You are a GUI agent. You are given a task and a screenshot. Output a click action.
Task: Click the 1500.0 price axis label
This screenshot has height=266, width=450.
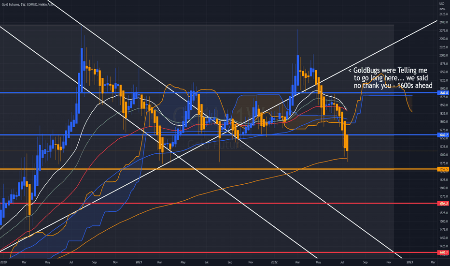pyautogui.click(x=443, y=222)
